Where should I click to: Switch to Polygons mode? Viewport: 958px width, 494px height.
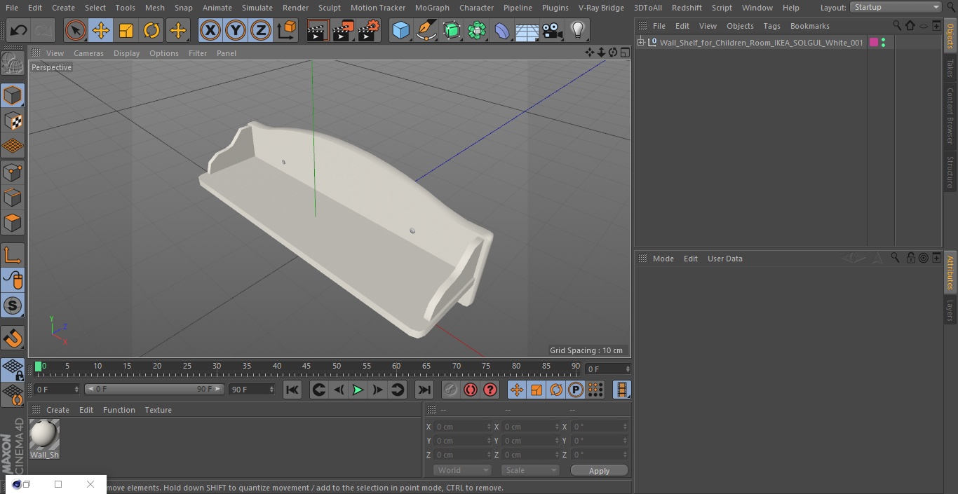(13, 223)
